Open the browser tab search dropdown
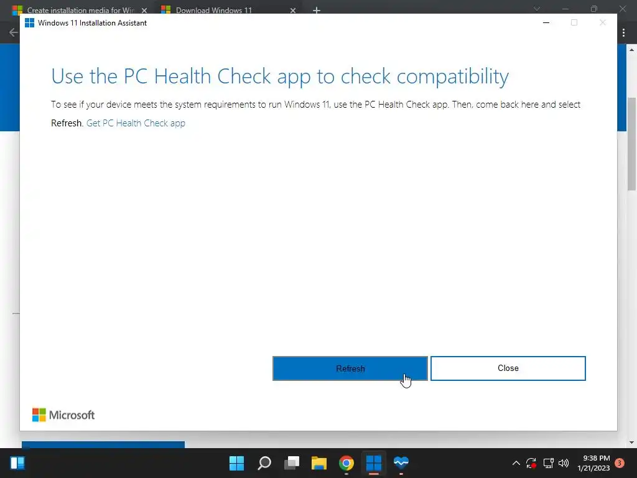 (x=537, y=9)
